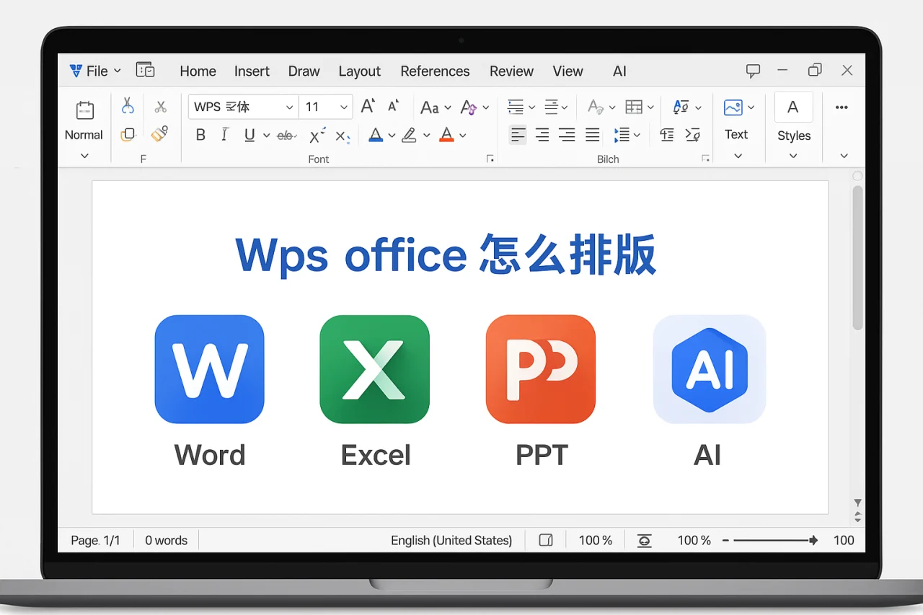Open the AI ribbon tab
Viewport: 923px width, 615px height.
619,71
